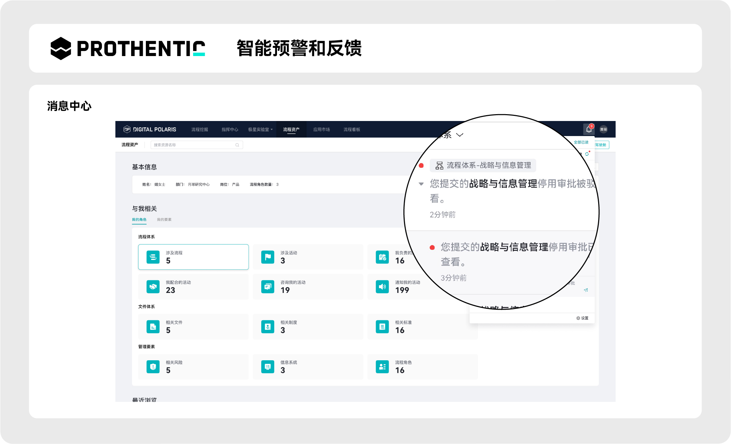Click the 流程角色数量: 3 text
731x444 pixels.
[264, 185]
